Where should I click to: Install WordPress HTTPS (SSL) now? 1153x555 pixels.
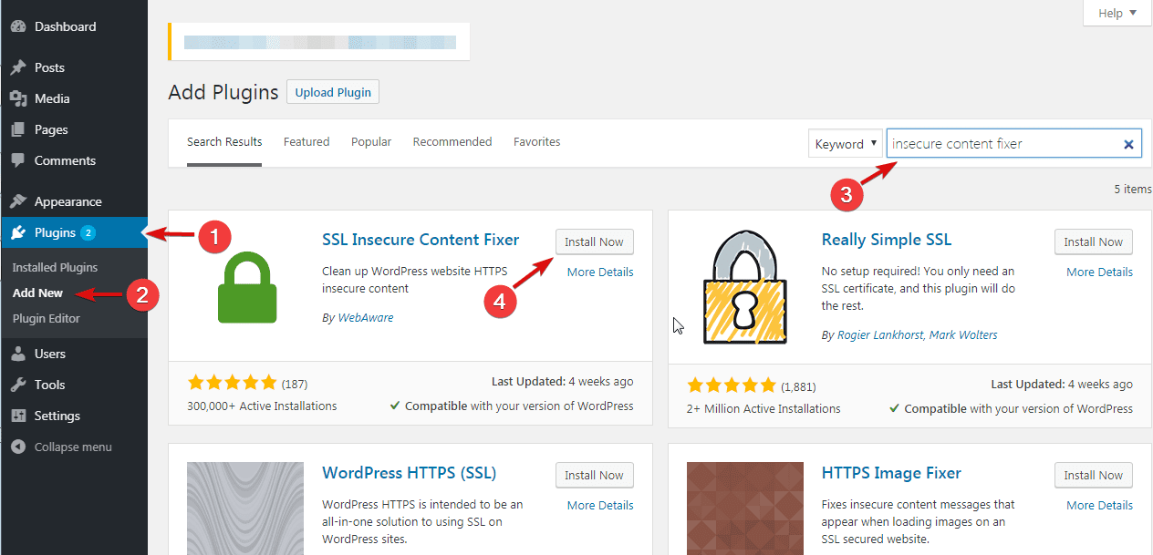(594, 475)
